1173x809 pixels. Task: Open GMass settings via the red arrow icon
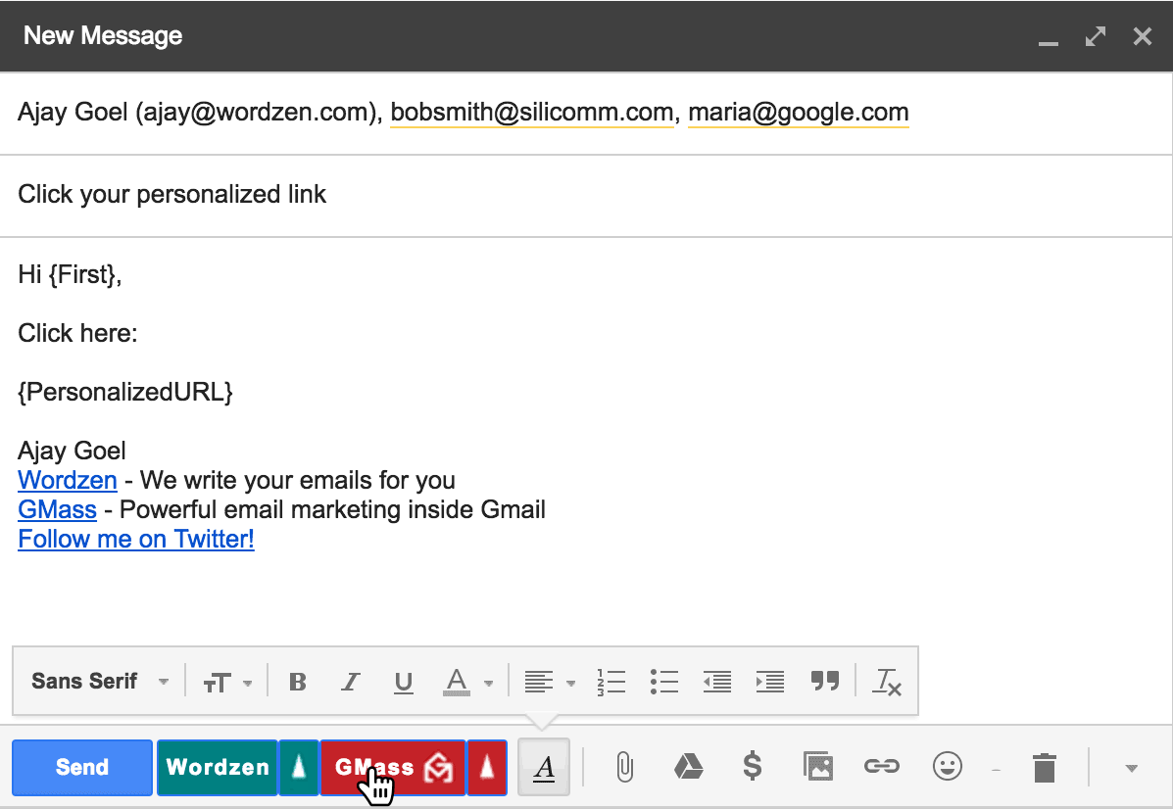(488, 767)
